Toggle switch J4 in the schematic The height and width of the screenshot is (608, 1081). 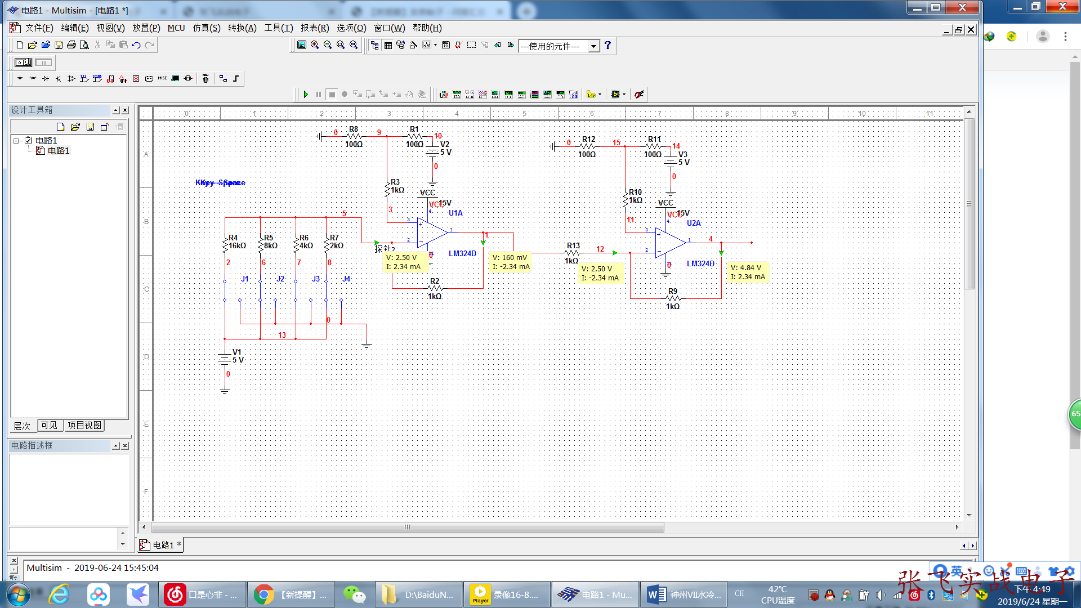[x=334, y=290]
